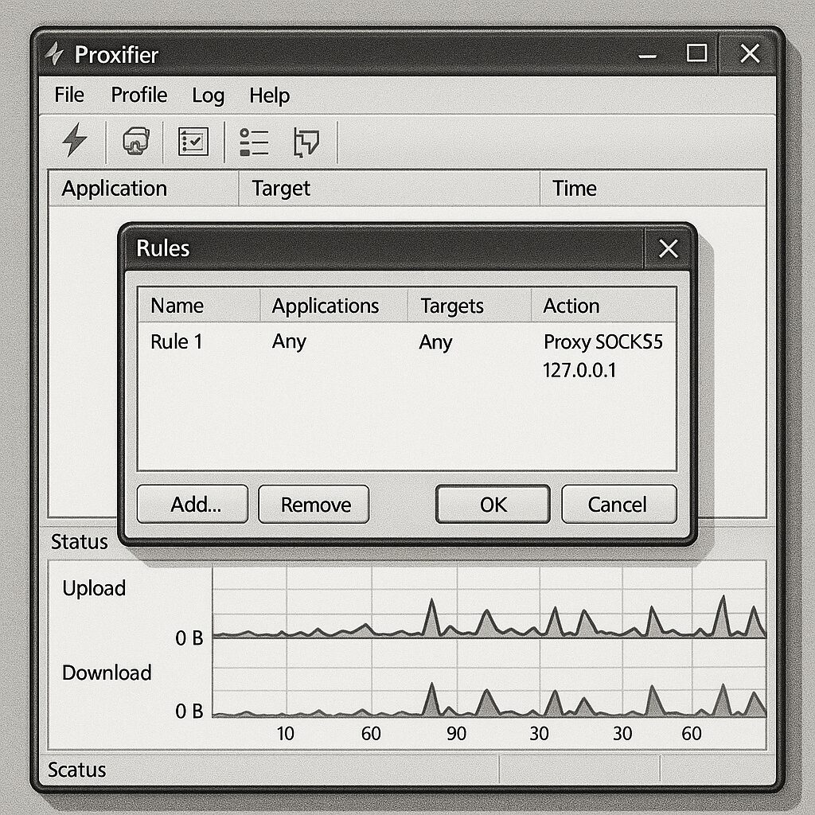Image resolution: width=815 pixels, height=815 pixels.
Task: Open the Profile menu
Action: click(139, 96)
